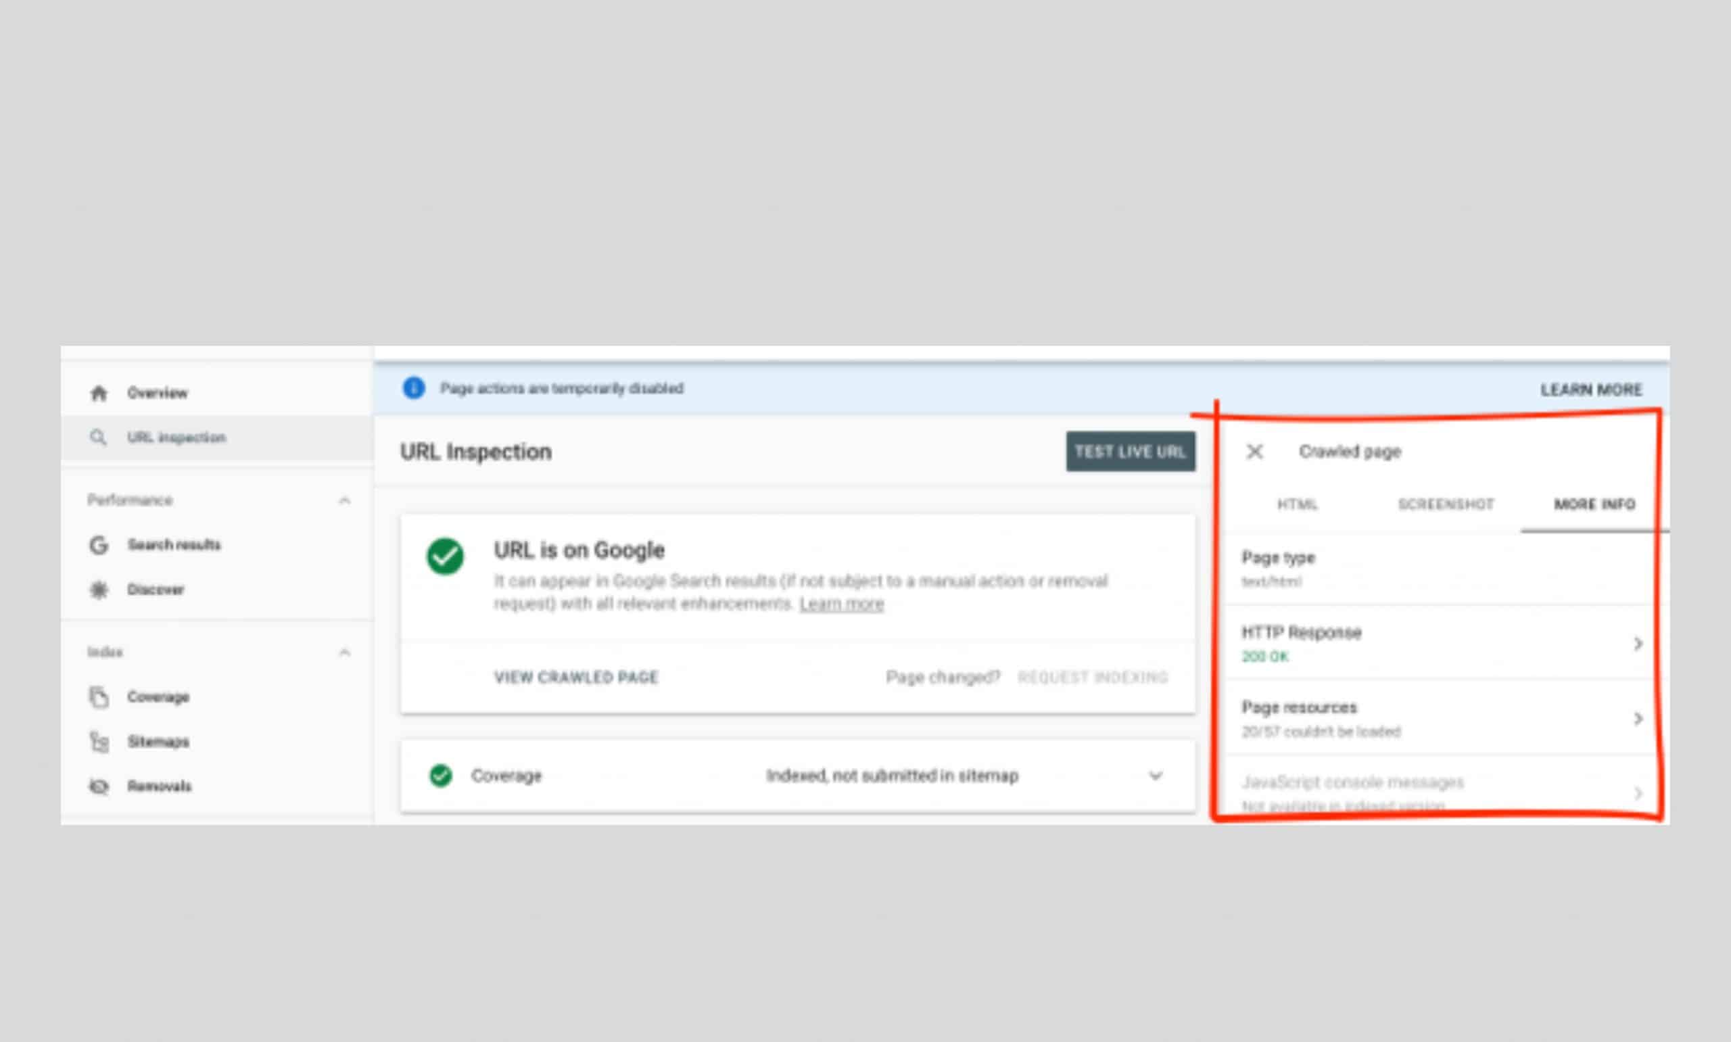Image resolution: width=1731 pixels, height=1042 pixels.
Task: Click the Coverage pages icon
Action: click(99, 697)
